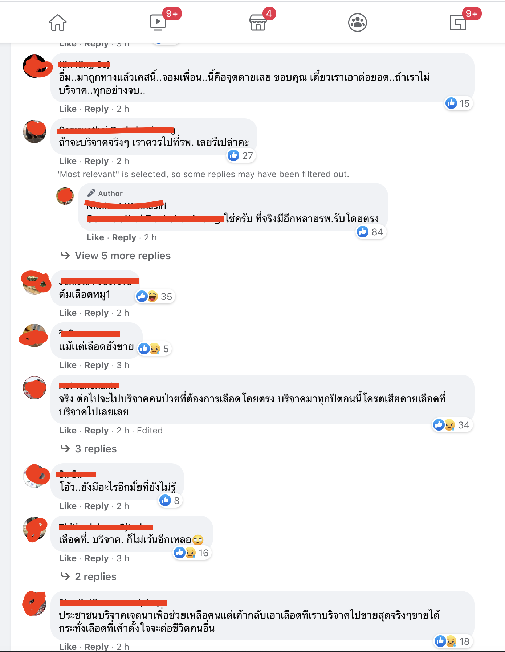Open the Marketplace storefront icon
505x652 pixels.
tap(258, 23)
